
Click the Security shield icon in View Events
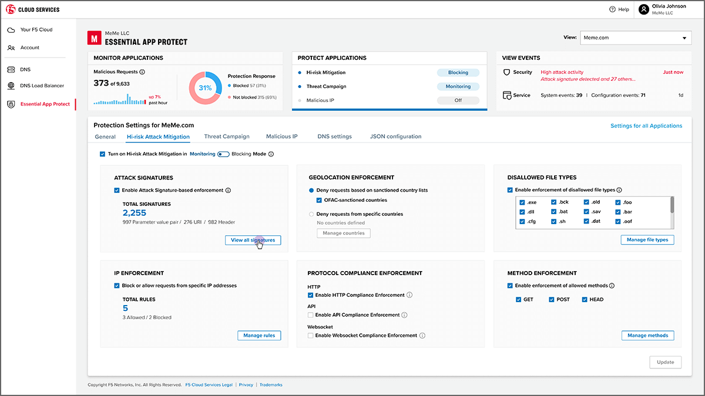tap(507, 72)
